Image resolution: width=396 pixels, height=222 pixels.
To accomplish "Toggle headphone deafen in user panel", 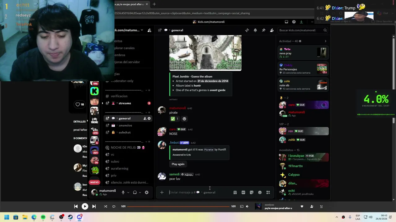I will tap(135, 192).
